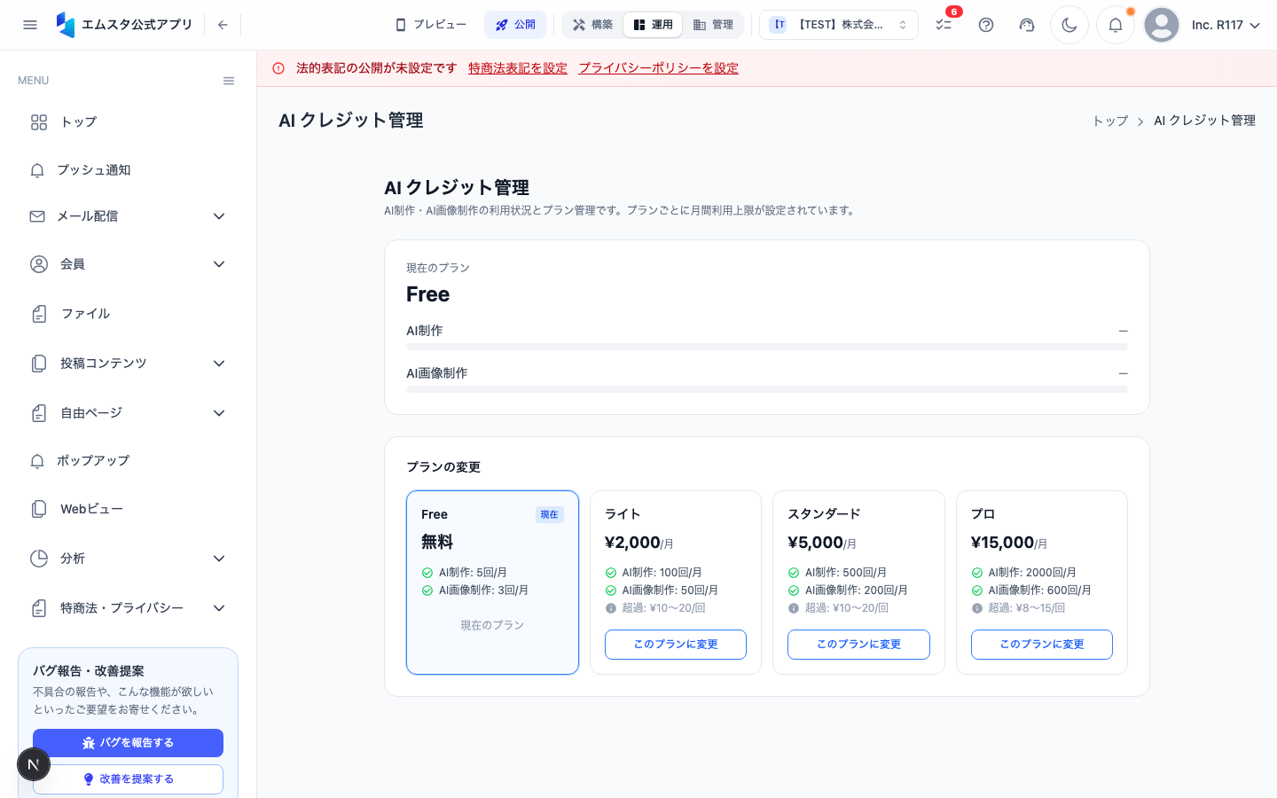Open the 【TEST】株式会... organization selector
Viewport: 1277px width, 798px height.
[839, 25]
